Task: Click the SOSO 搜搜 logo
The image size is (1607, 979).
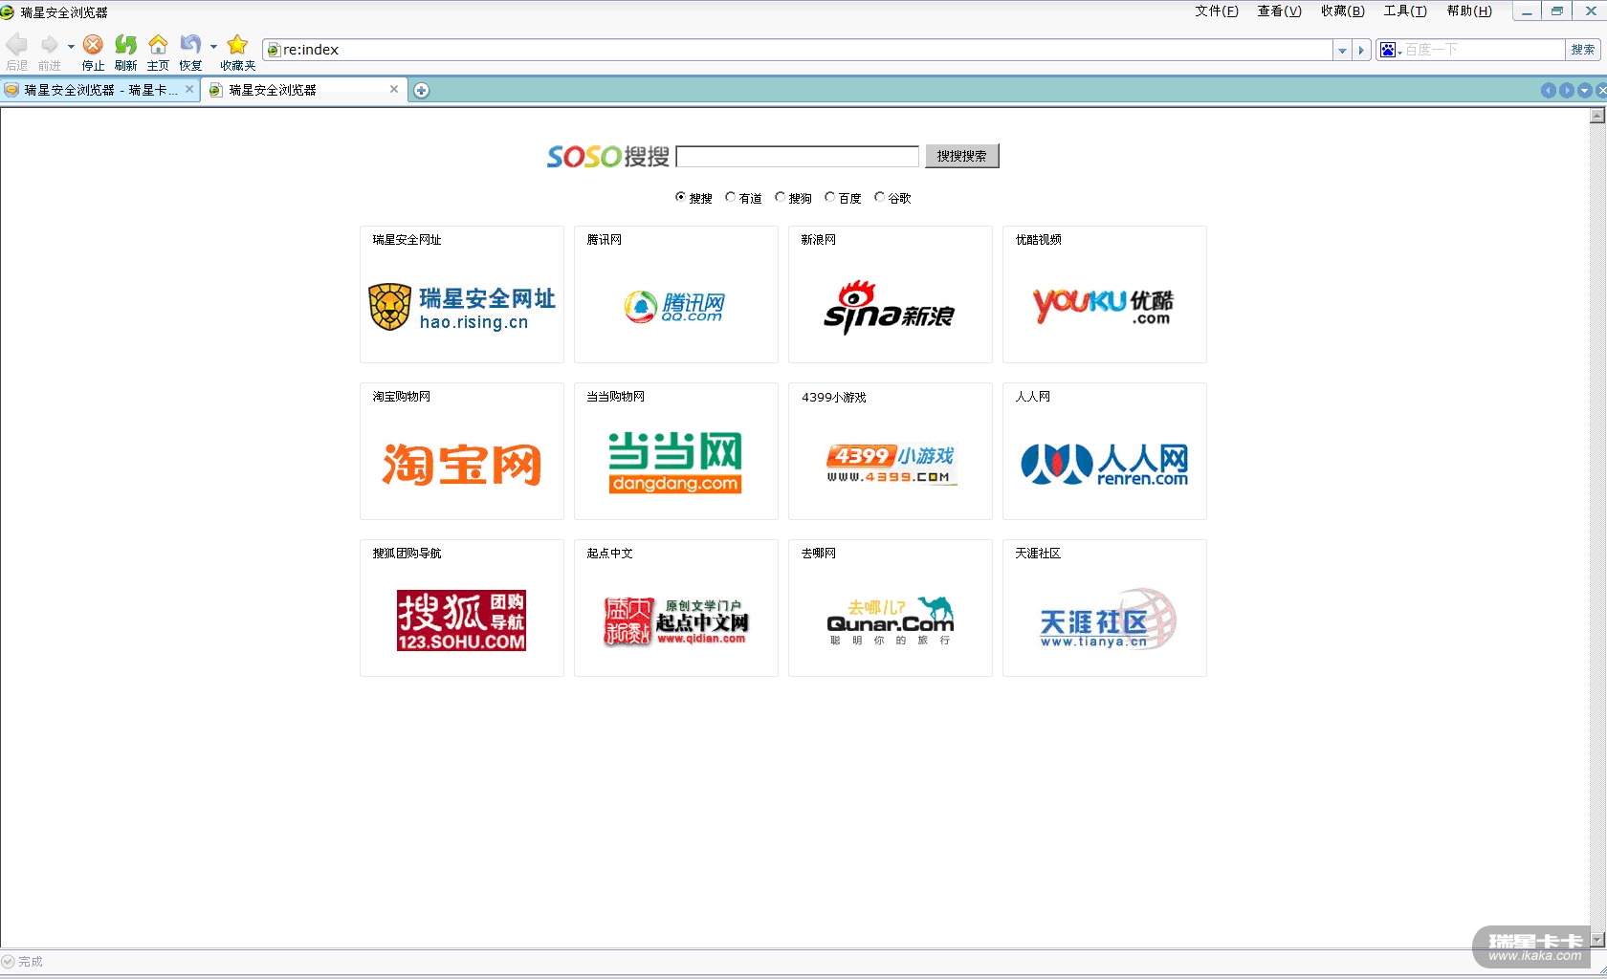Action: point(608,156)
